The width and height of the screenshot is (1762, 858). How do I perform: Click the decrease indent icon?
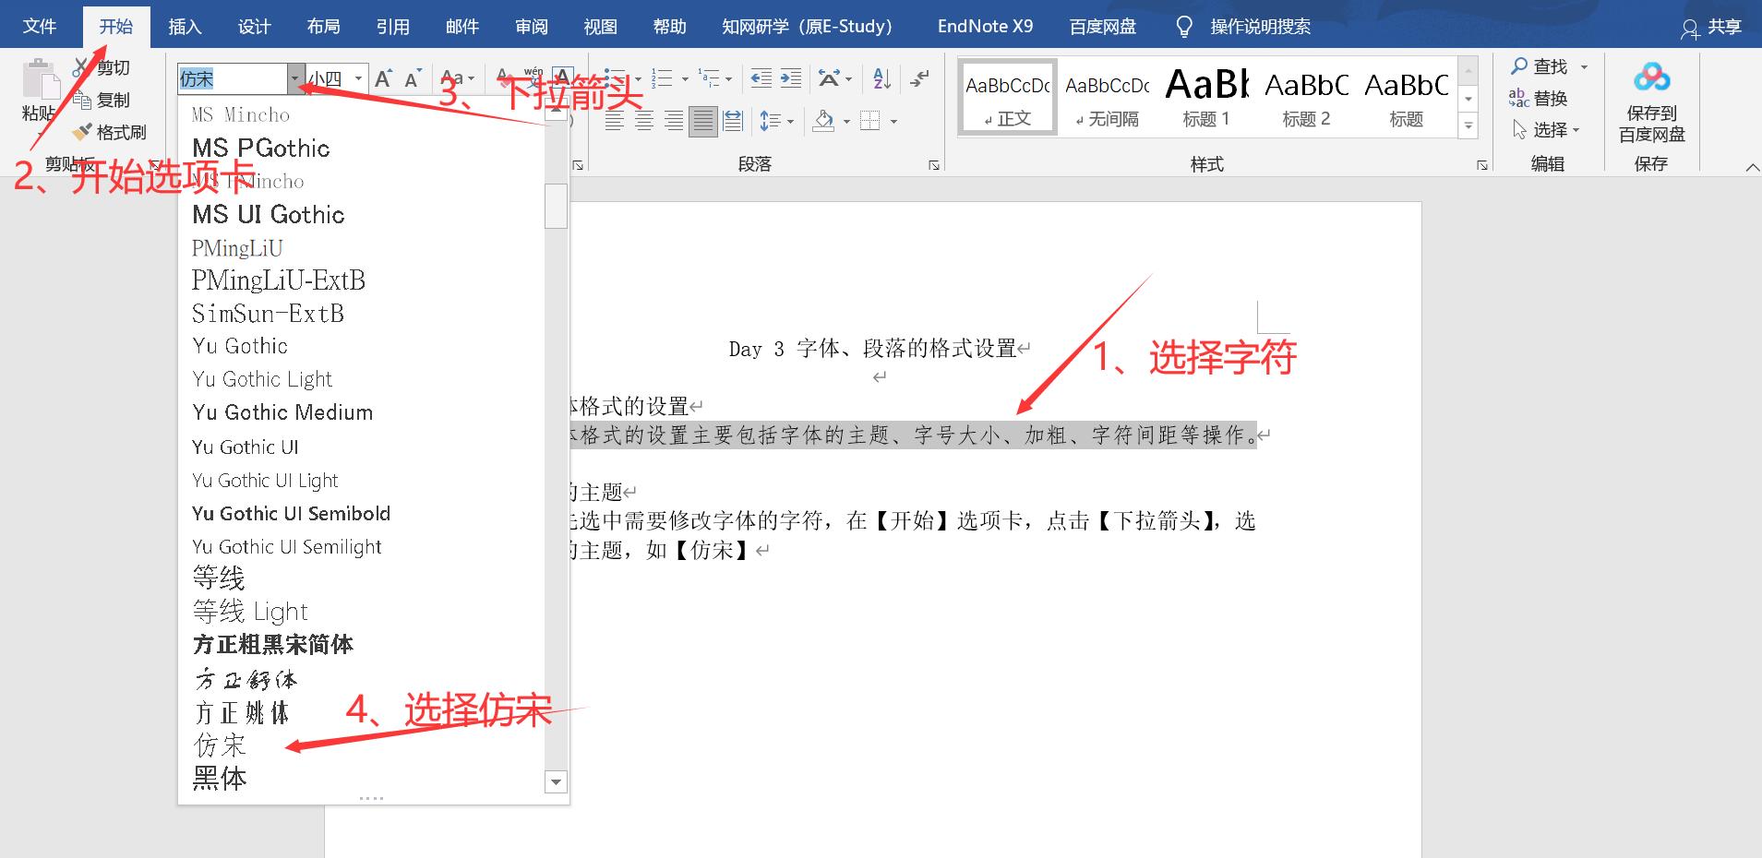[760, 77]
